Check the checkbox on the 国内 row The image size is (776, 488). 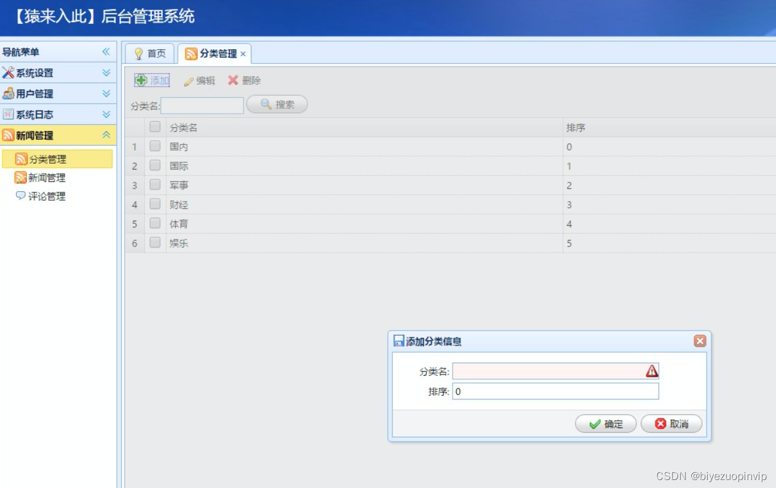[154, 146]
